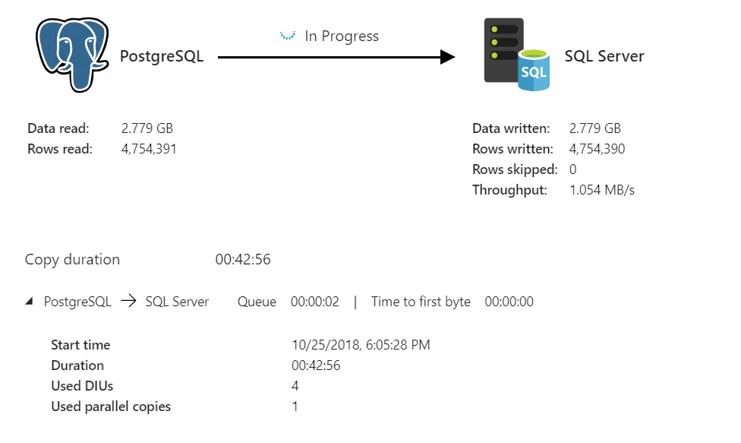
Task: Click the Queue time 00:00:02
Action: pyautogui.click(x=314, y=302)
